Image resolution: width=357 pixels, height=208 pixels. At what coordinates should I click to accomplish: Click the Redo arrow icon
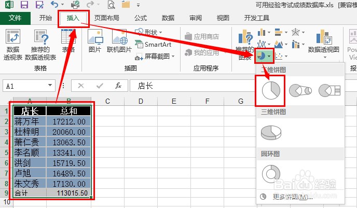[x=90, y=4]
